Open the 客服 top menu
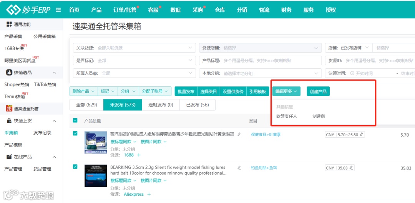This screenshot has width=415, height=203. 153,10
